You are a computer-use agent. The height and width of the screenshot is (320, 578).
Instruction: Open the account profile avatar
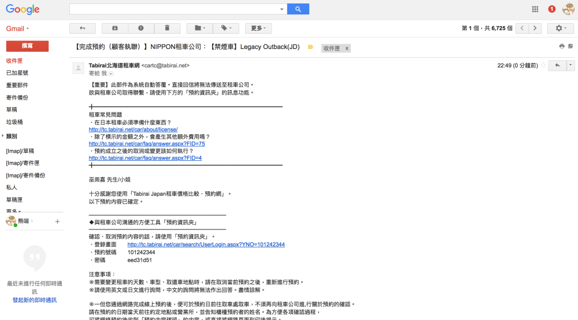pyautogui.click(x=568, y=9)
